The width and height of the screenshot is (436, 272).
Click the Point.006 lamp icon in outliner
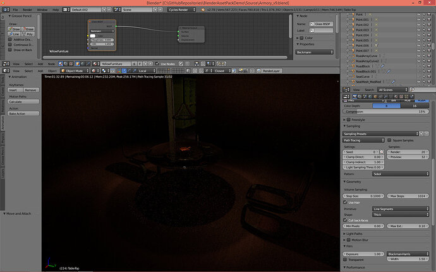353,45
